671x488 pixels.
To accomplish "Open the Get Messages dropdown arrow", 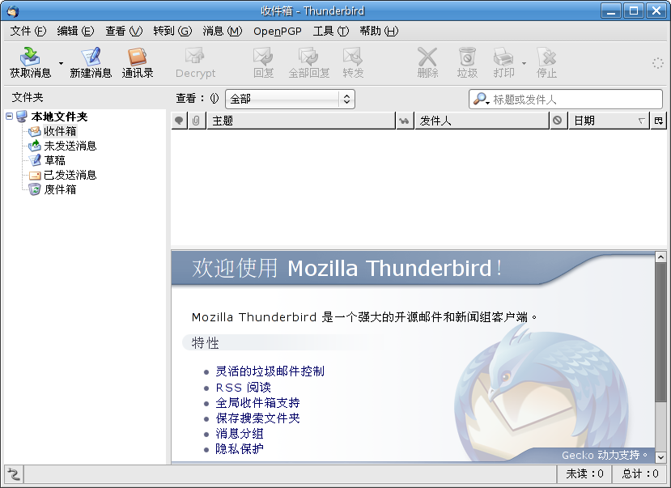I will click(61, 63).
